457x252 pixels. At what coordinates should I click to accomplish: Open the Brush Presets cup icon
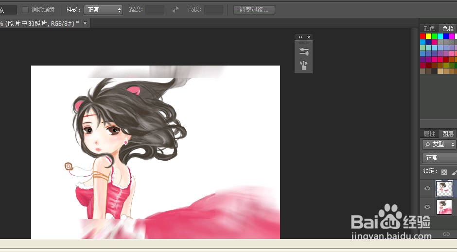304,65
